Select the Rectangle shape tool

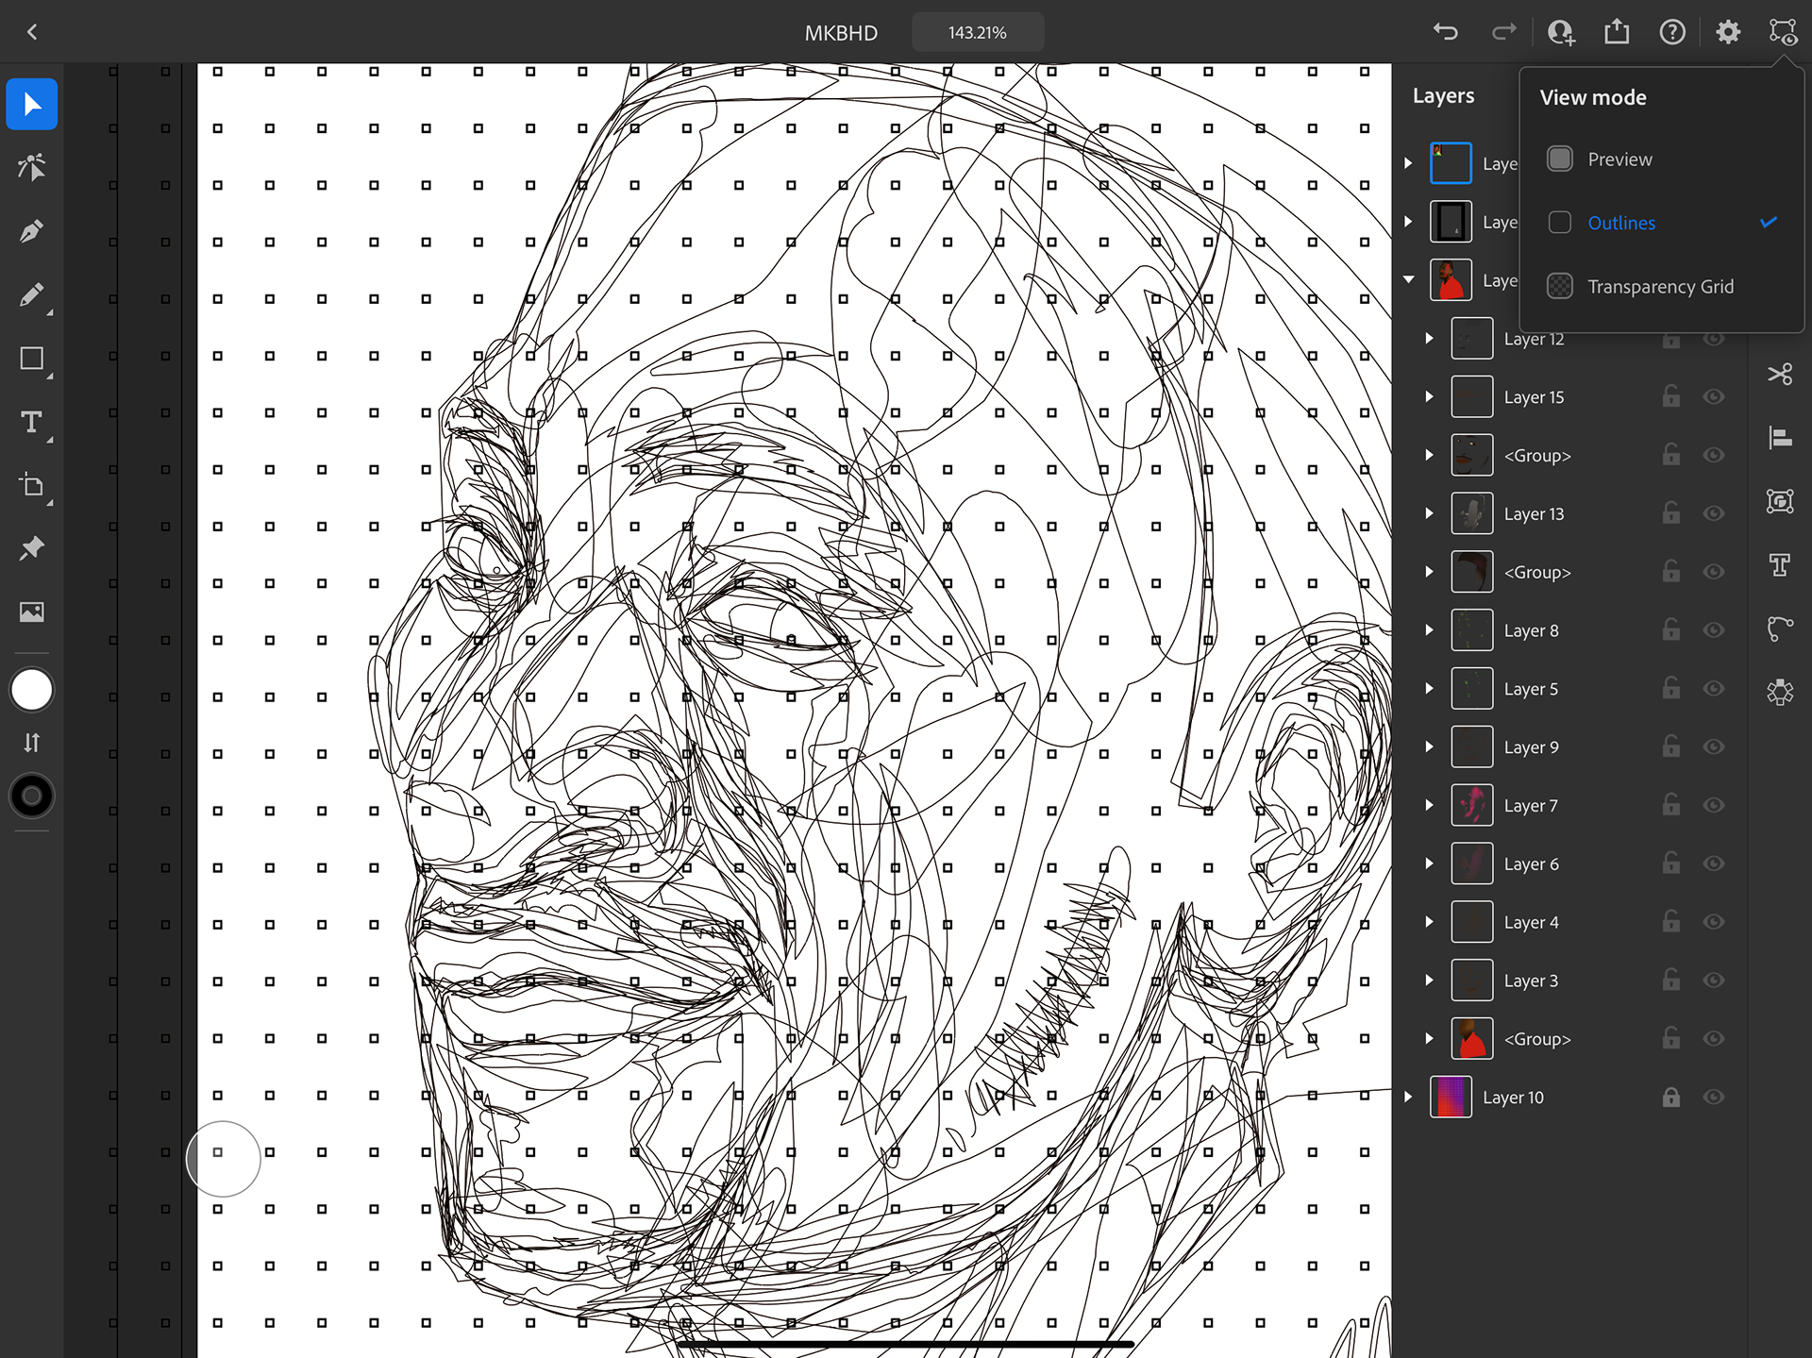tap(31, 359)
